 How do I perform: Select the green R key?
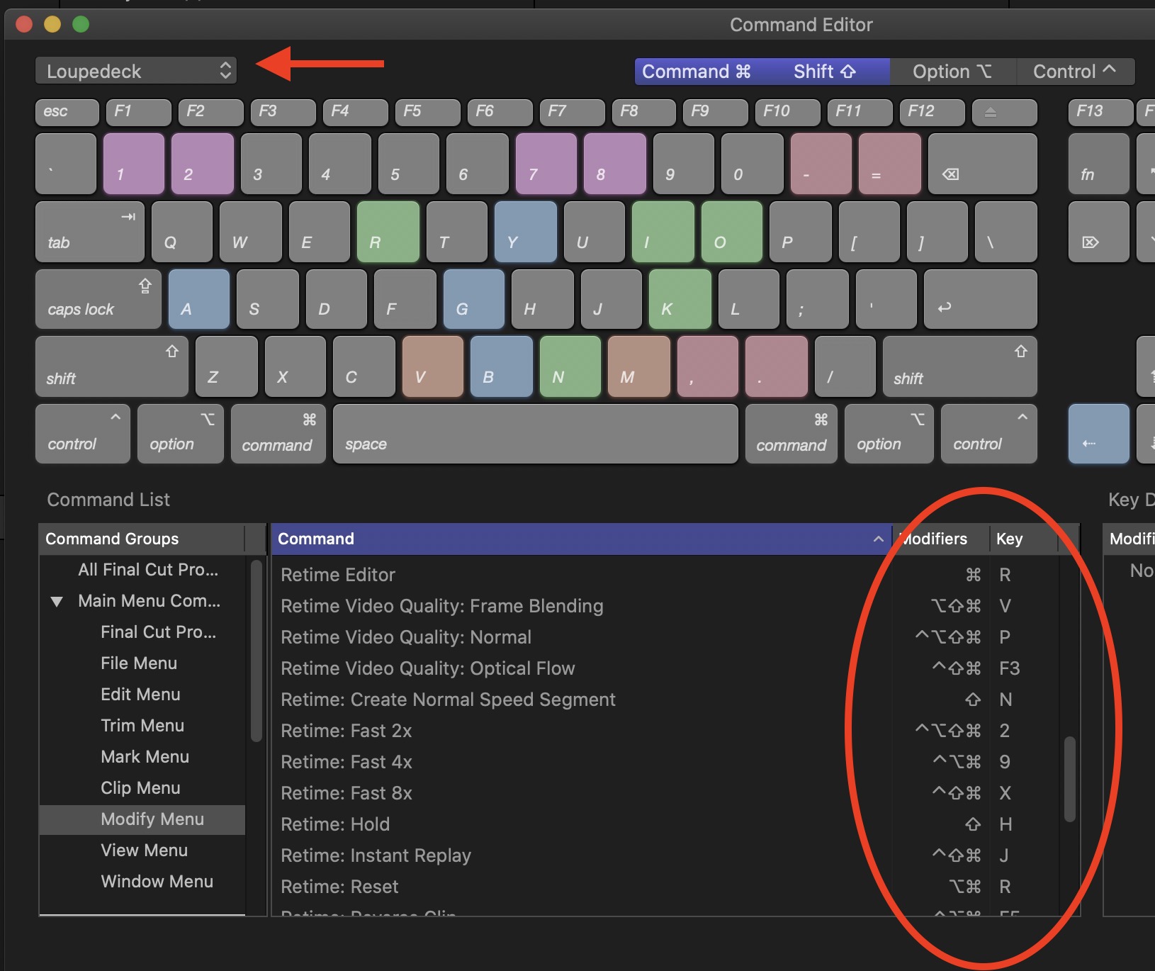388,232
